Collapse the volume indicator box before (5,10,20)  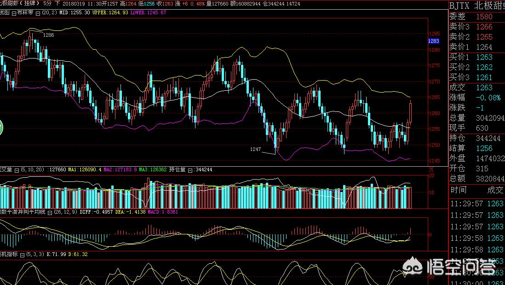pos(17,170)
